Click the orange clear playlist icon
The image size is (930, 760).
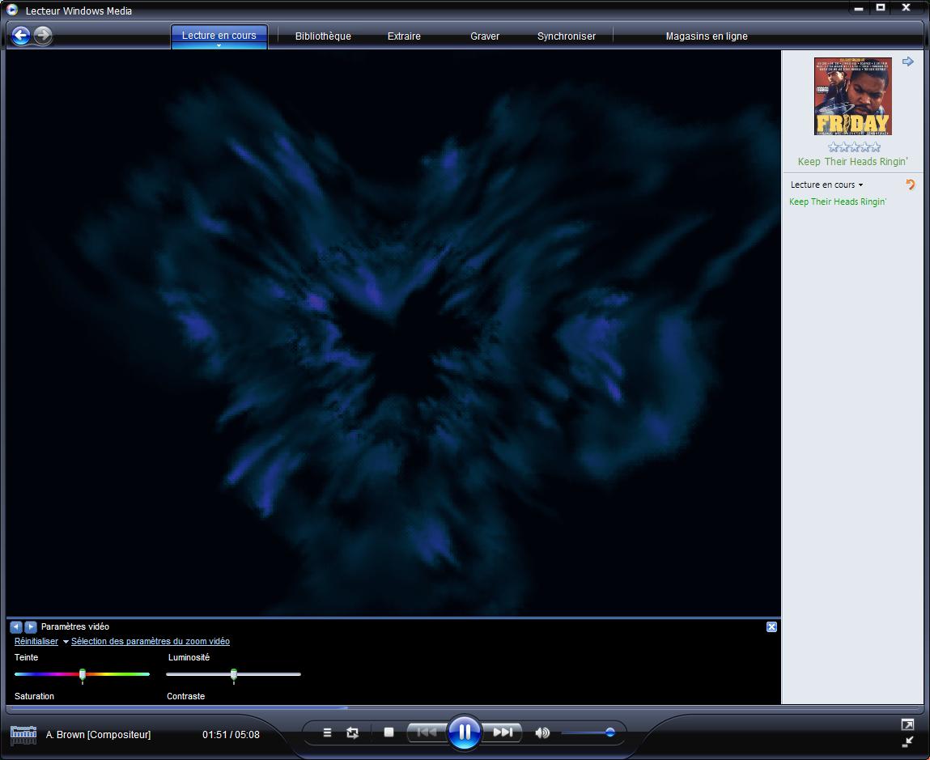tap(911, 185)
